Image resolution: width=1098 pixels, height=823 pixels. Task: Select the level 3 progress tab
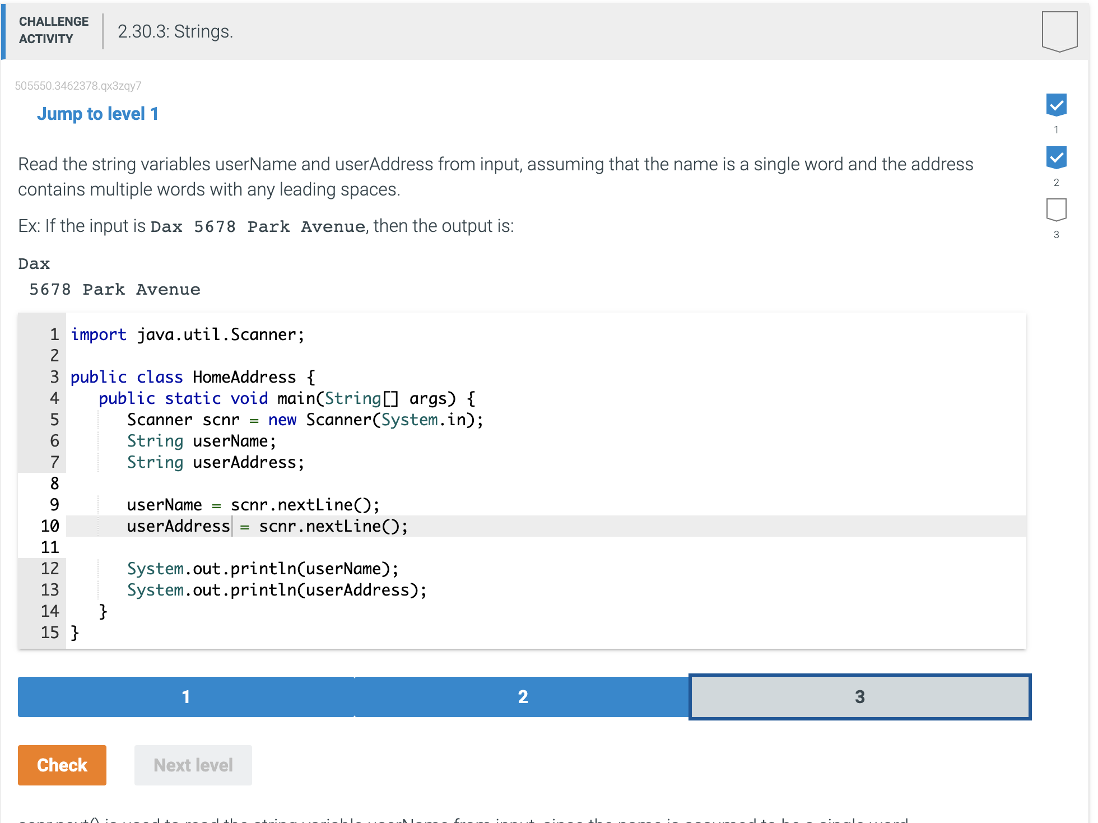[x=859, y=696]
